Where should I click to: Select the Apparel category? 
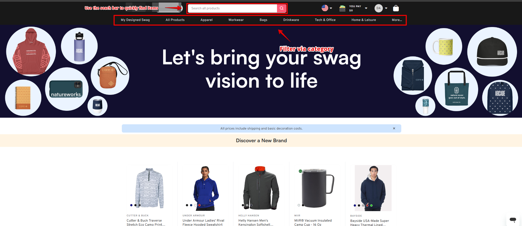click(206, 20)
